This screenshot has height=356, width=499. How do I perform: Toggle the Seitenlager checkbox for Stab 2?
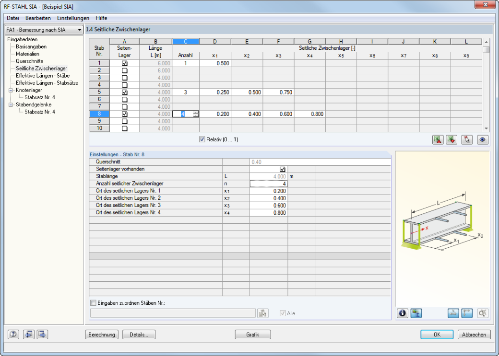124,70
